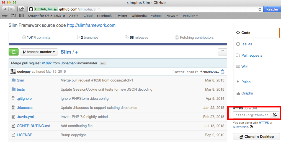Copy the latest commit SHA

pyautogui.click(x=223, y=72)
